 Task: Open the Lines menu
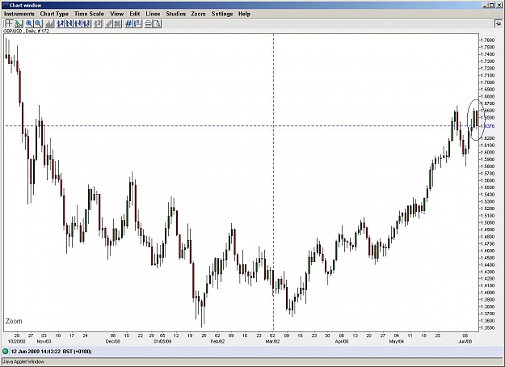153,14
